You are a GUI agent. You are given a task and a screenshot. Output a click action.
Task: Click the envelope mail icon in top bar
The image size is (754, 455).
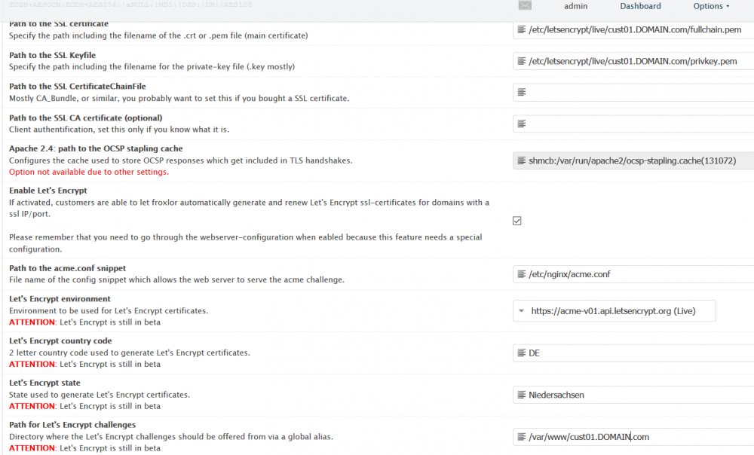526,6
